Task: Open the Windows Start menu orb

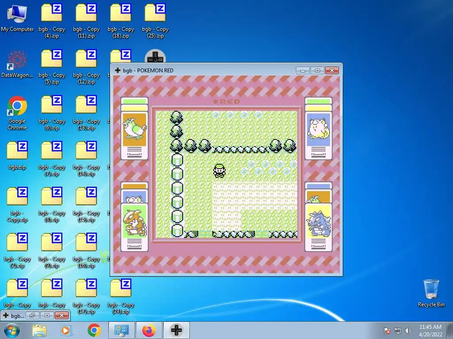Action: pyautogui.click(x=12, y=330)
